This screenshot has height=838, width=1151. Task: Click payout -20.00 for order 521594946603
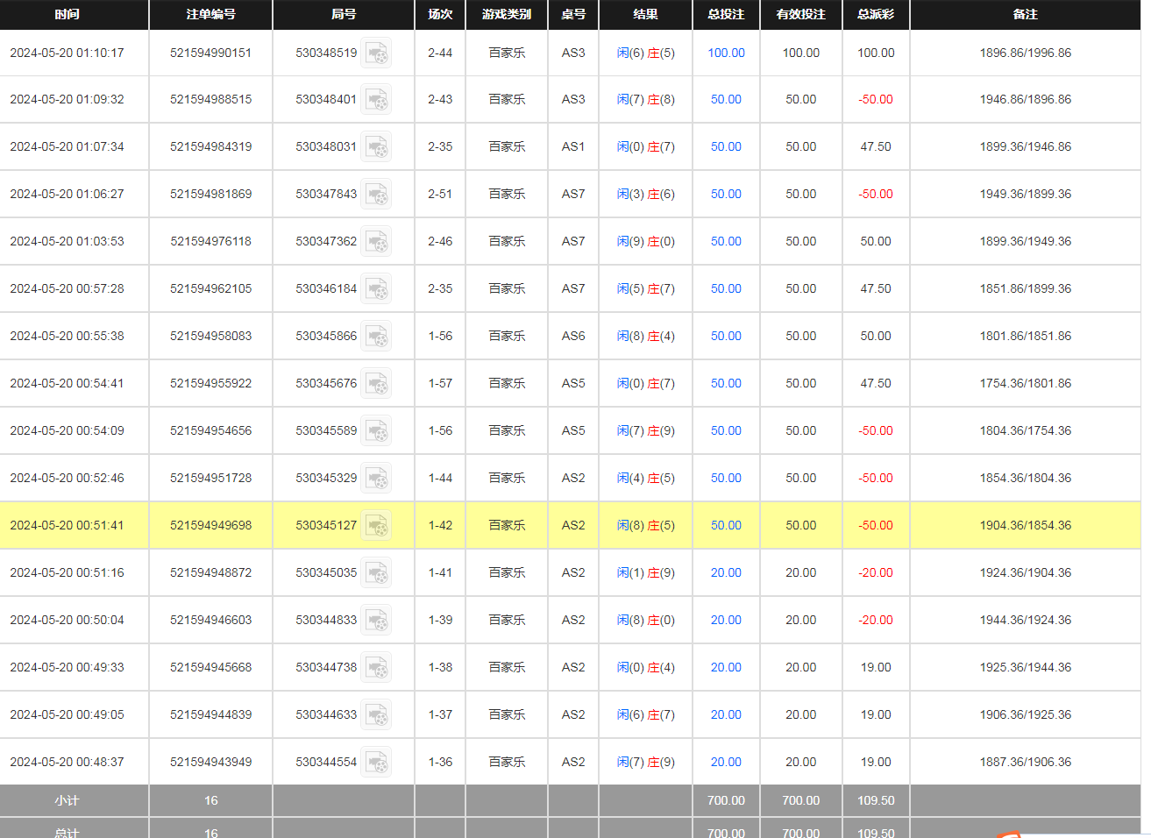[x=876, y=620]
